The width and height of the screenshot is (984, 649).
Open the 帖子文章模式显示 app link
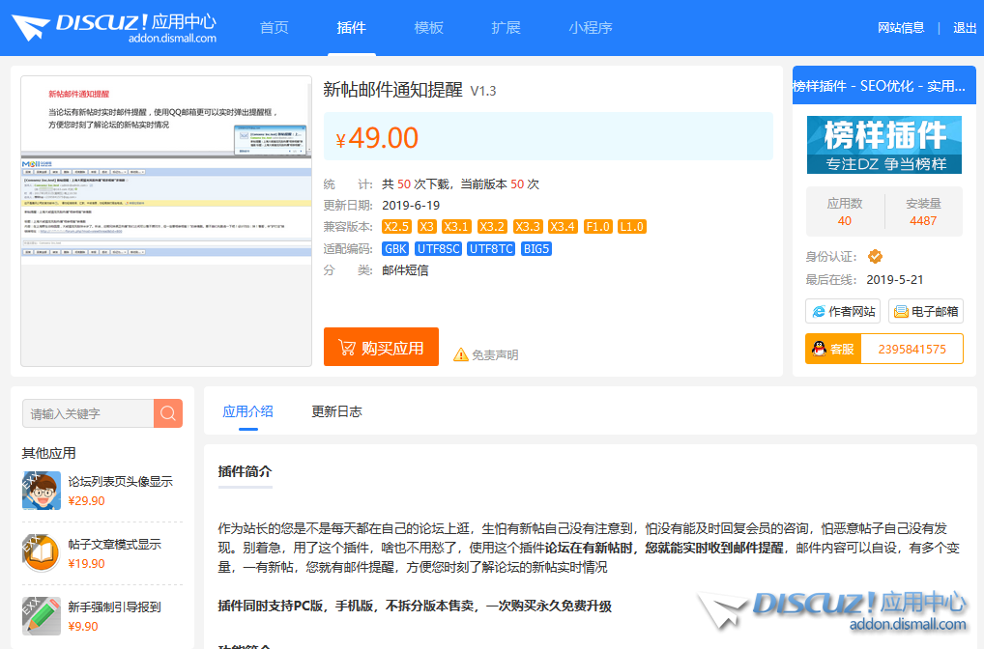click(114, 545)
